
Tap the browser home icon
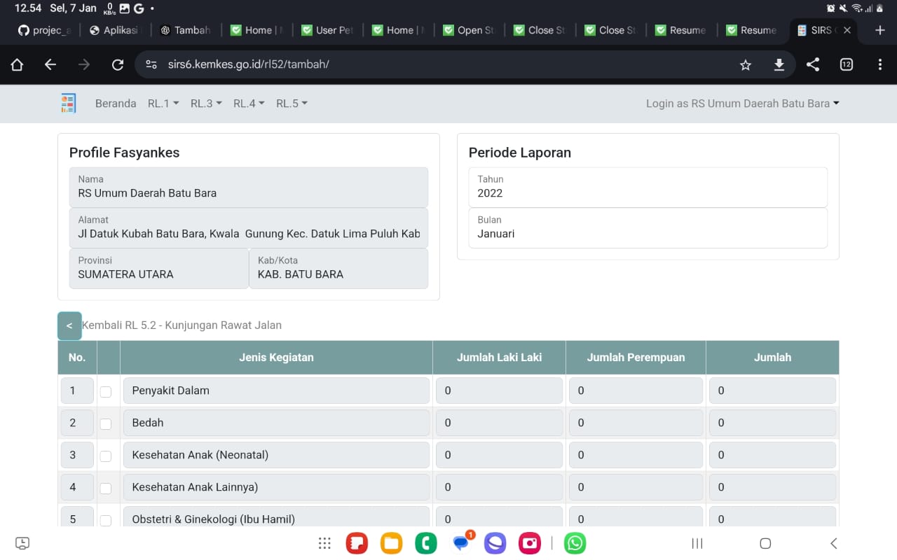[18, 64]
